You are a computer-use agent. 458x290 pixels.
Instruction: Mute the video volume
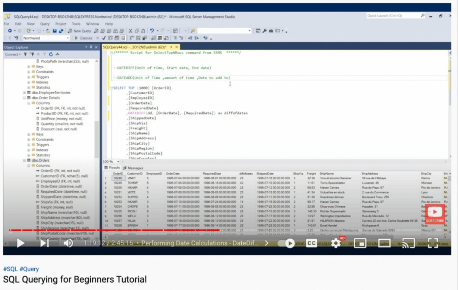click(68, 243)
